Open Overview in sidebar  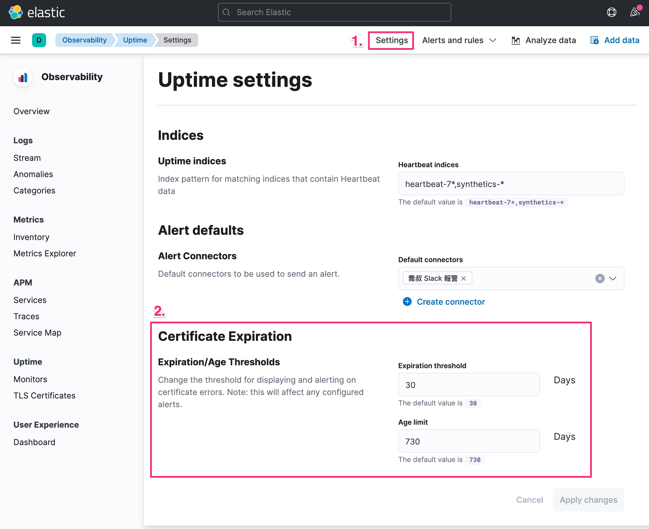[31, 111]
